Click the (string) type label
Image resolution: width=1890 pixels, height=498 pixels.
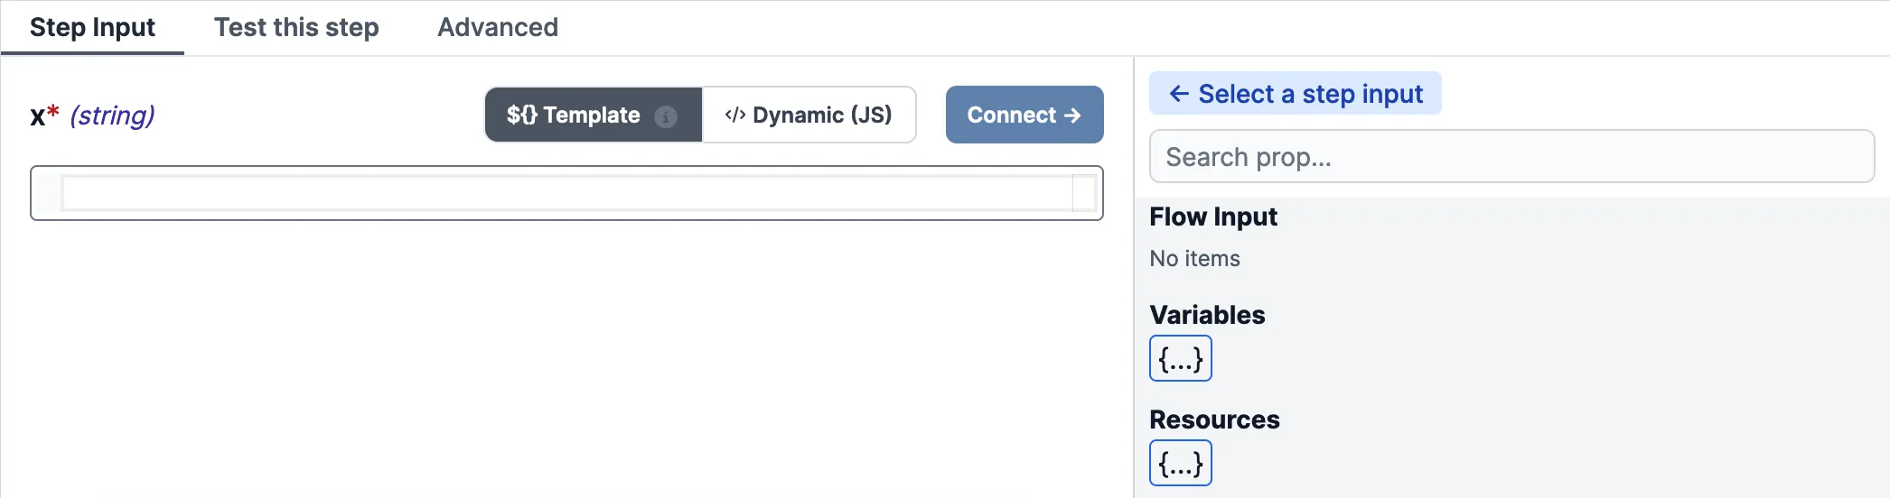112,115
